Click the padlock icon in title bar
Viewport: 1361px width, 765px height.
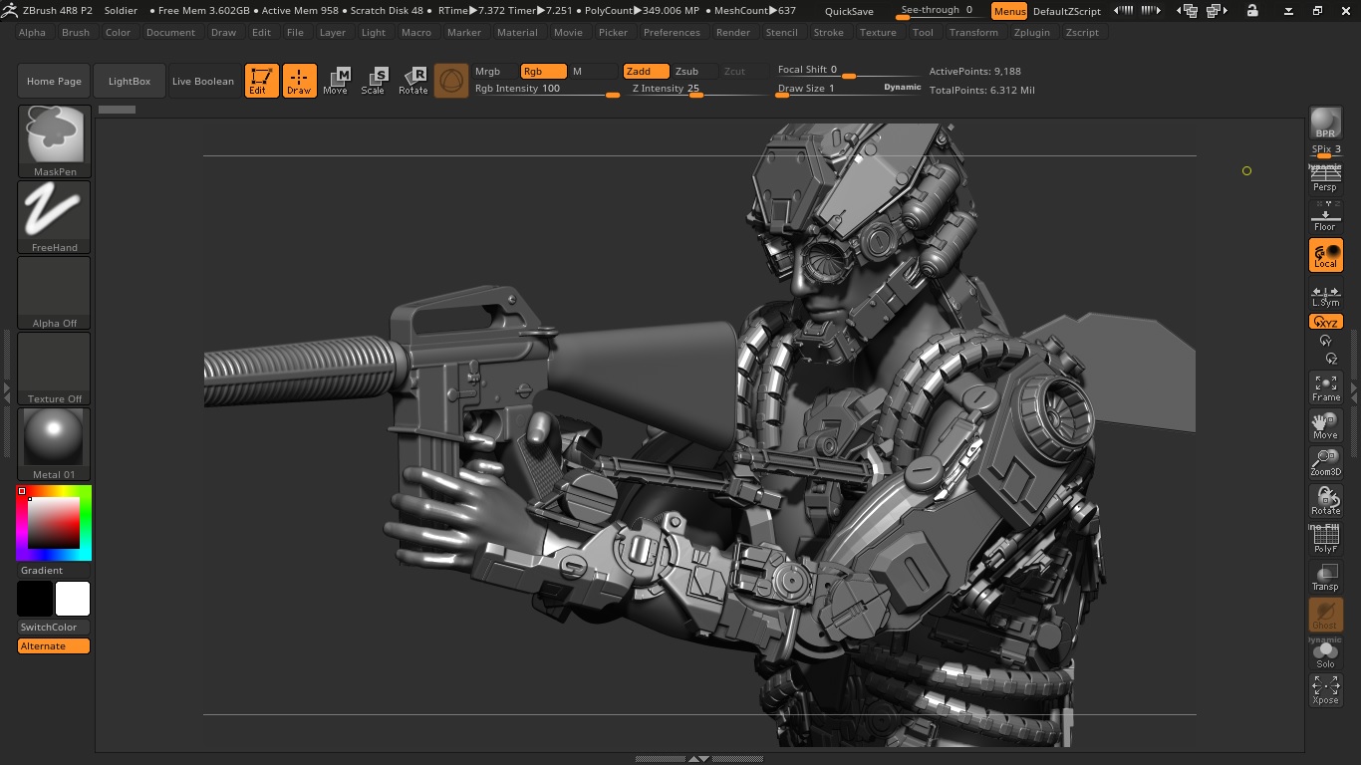(x=1252, y=11)
